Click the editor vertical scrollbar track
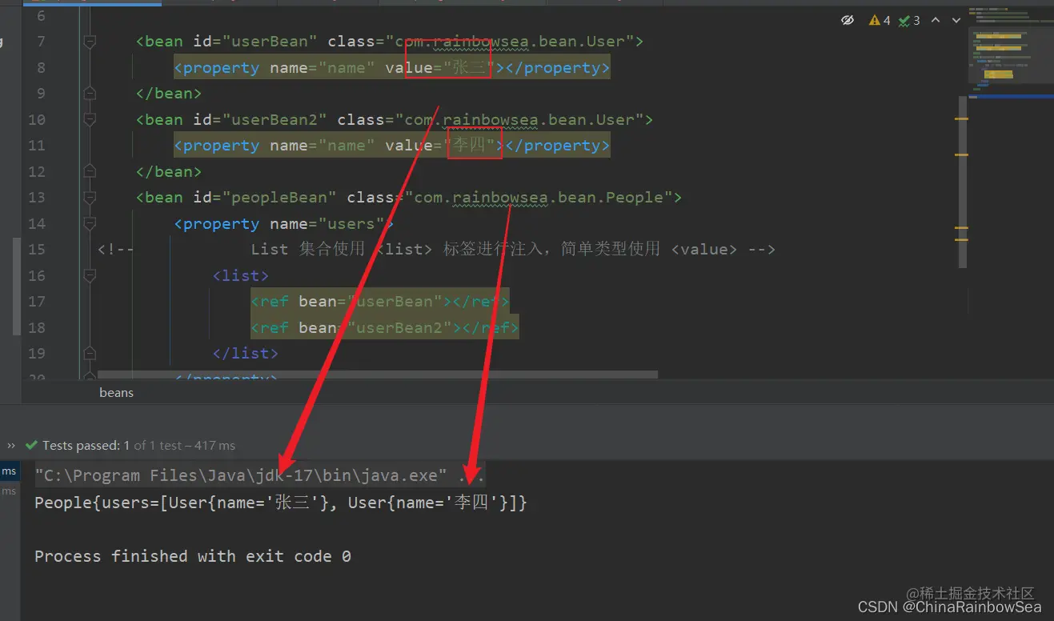 coord(962,183)
